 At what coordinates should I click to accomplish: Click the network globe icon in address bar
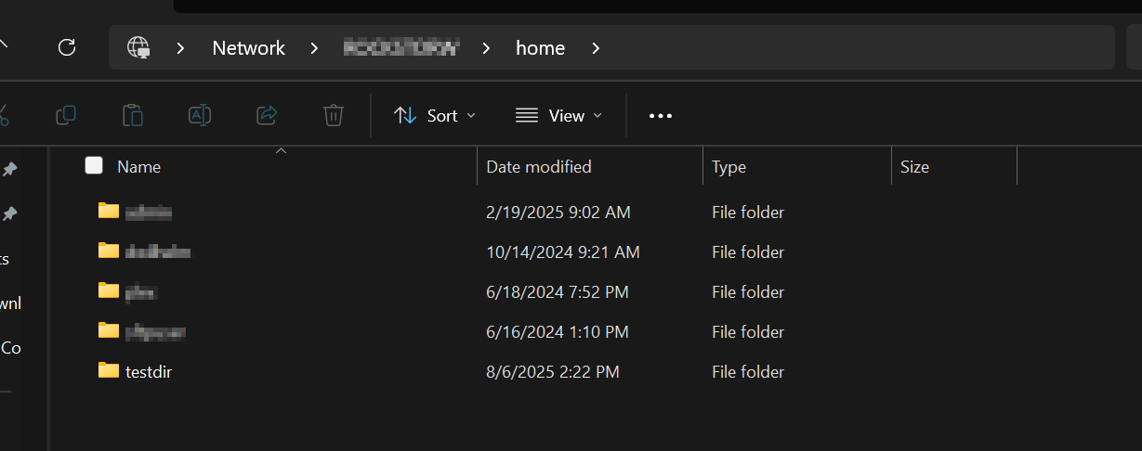coord(138,47)
